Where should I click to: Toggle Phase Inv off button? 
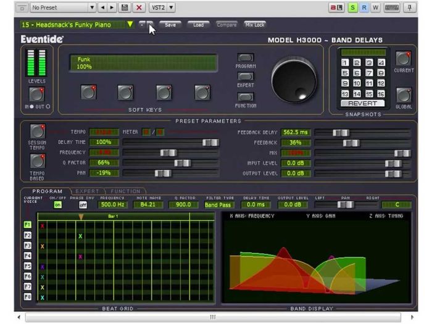coord(83,205)
